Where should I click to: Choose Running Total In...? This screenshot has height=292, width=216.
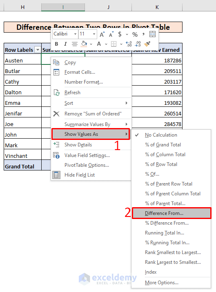[x=171, y=233]
